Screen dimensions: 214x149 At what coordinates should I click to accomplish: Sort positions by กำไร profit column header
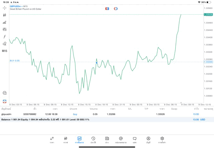(x=196, y=109)
